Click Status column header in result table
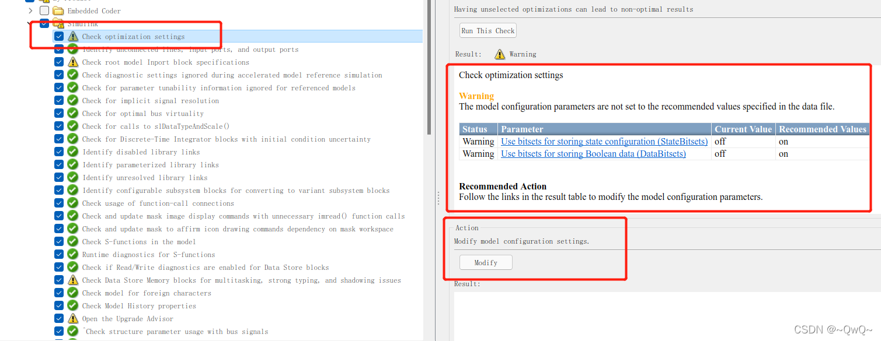 (478, 129)
